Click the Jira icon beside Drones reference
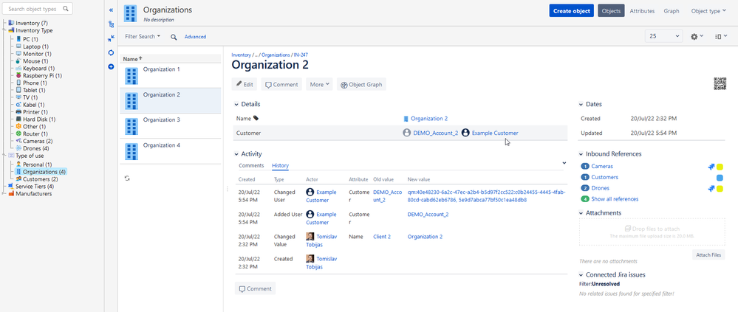This screenshot has width=738, height=312. point(711,188)
